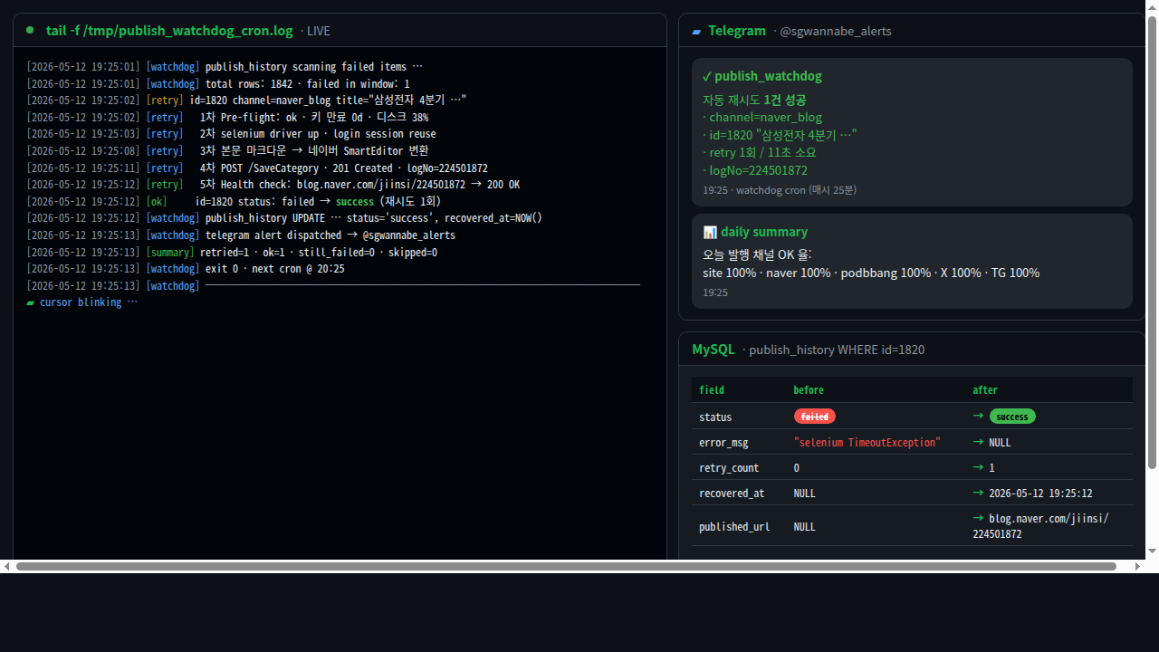
Task: Click the '4차 POST /SaveCategory' log line
Action: point(257,168)
